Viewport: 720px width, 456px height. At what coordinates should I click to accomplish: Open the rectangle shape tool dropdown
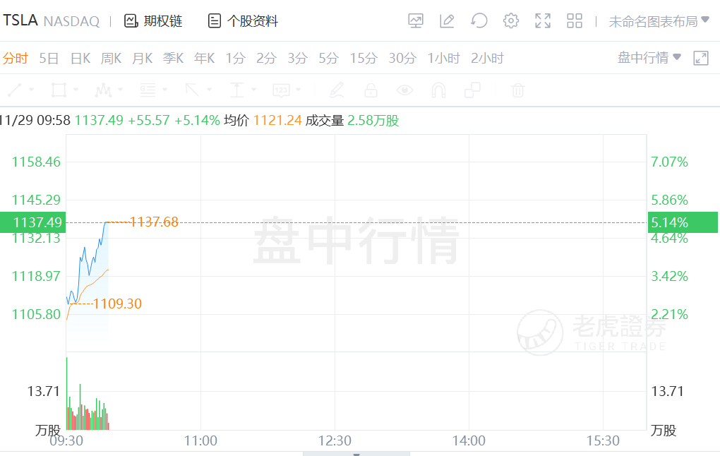point(76,90)
